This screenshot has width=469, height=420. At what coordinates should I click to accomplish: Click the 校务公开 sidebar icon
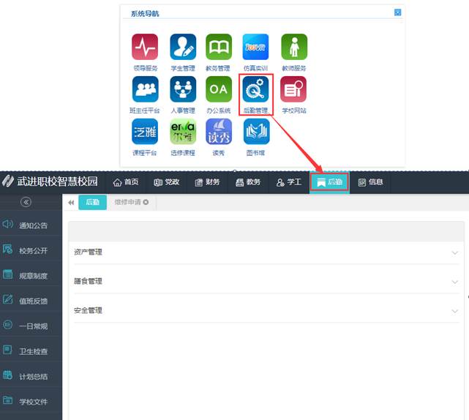[x=7, y=250]
